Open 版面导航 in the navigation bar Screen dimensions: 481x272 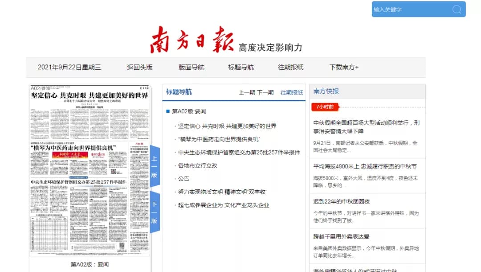tap(192, 67)
